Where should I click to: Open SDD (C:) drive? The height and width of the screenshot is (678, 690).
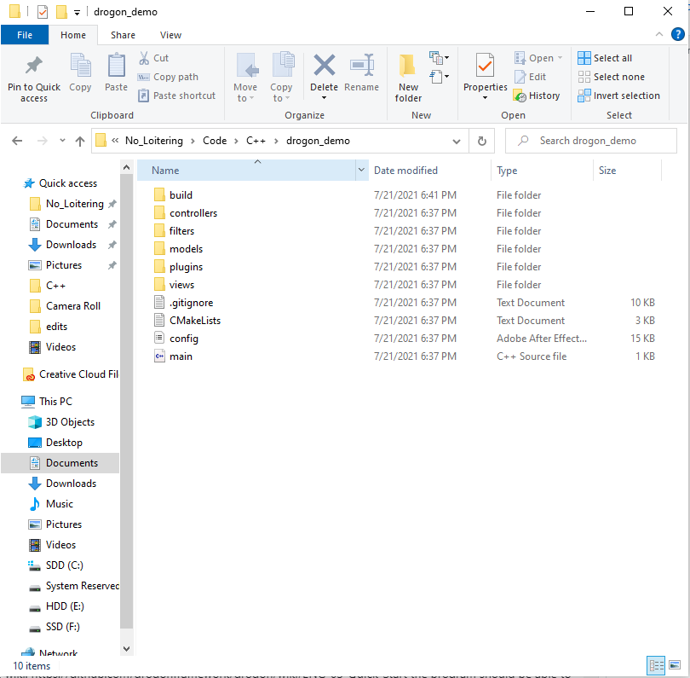click(55, 565)
